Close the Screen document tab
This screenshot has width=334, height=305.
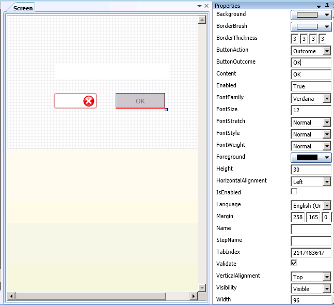(206, 6)
